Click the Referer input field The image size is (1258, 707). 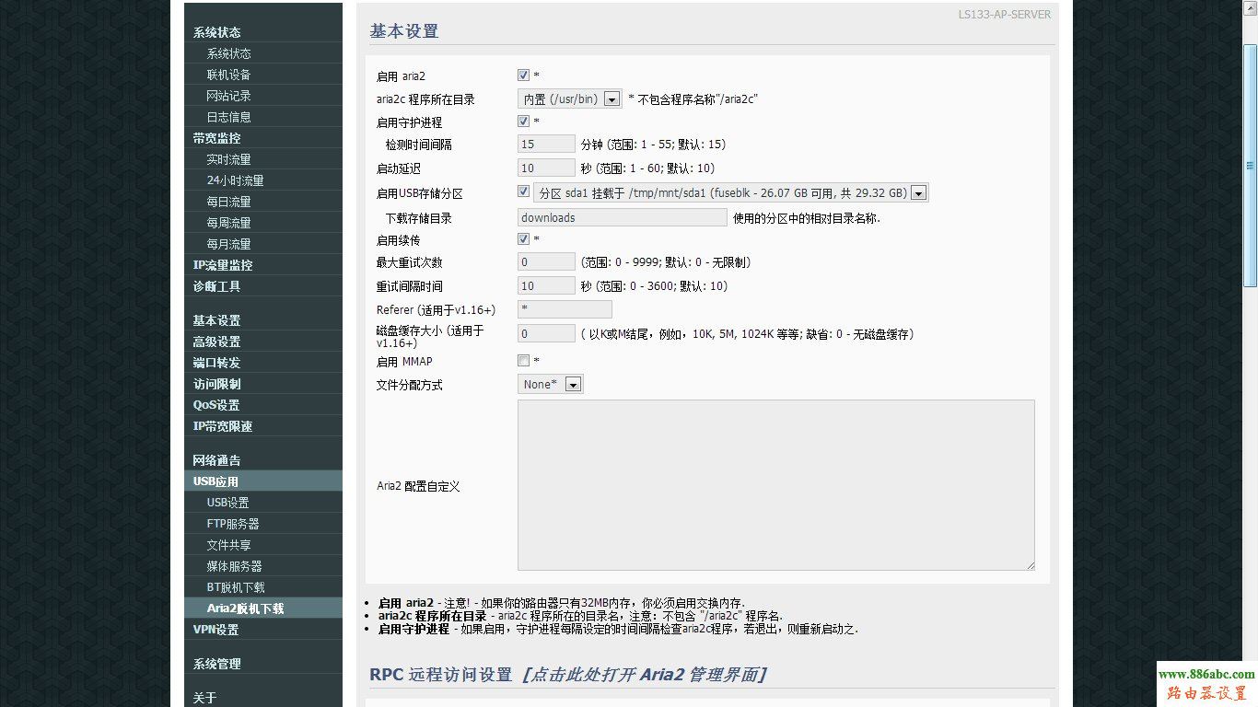(564, 308)
